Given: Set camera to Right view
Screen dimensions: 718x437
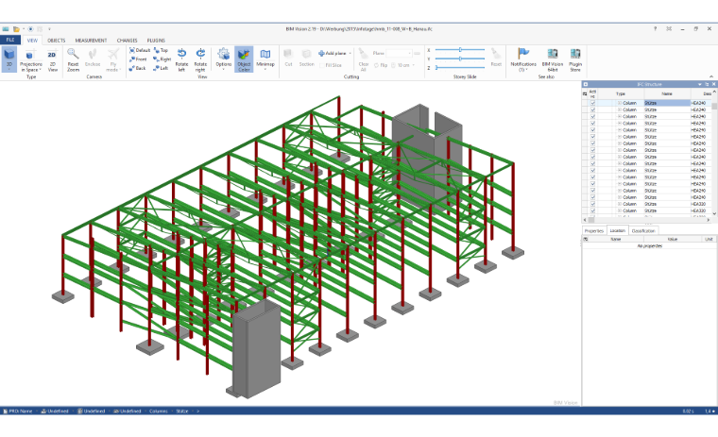Looking at the screenshot, I should pyautogui.click(x=162, y=59).
